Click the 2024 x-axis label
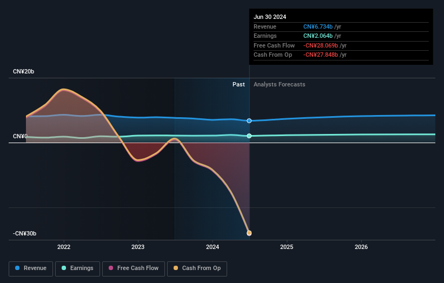This screenshot has height=283, width=444. 213,247
